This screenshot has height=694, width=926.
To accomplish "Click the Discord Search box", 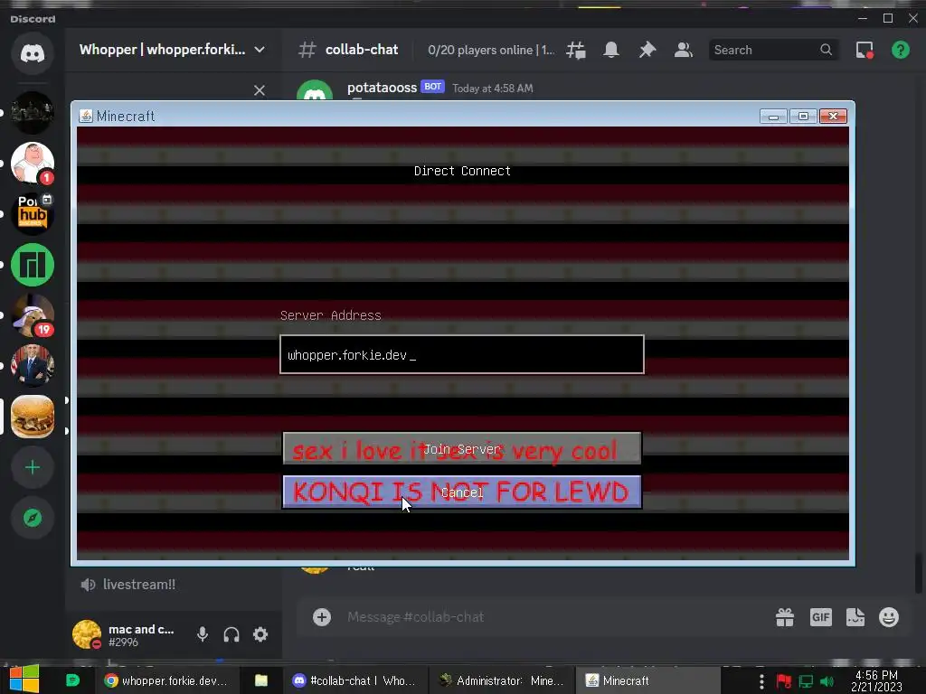I will pyautogui.click(x=772, y=51).
